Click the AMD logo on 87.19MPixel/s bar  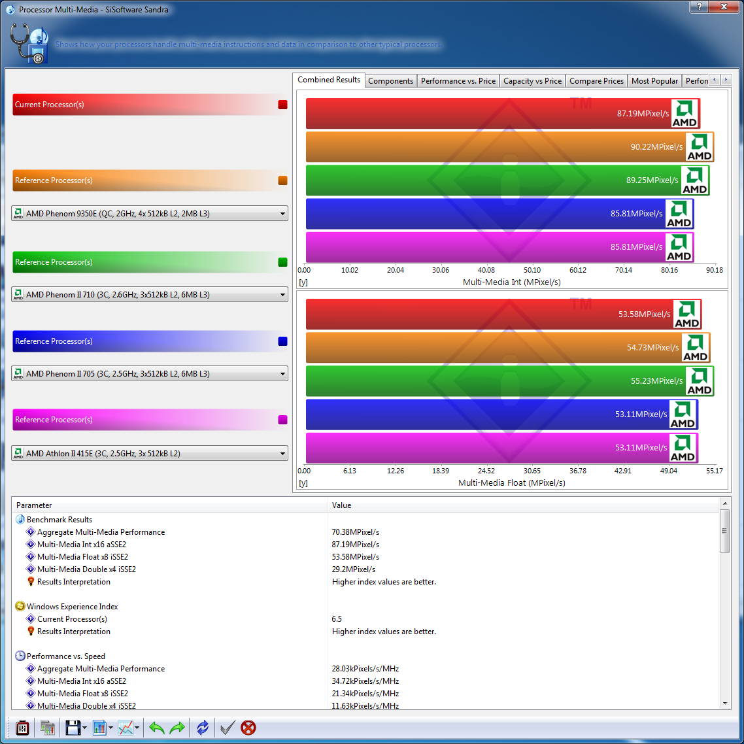[685, 113]
